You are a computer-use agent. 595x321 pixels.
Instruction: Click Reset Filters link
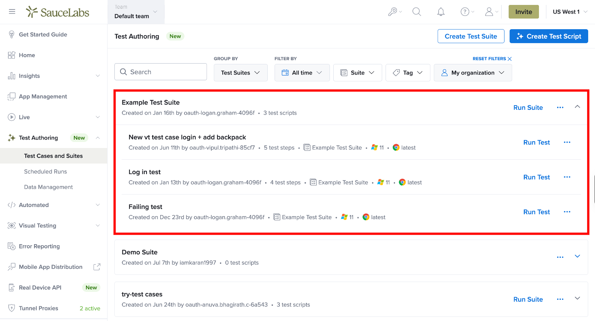point(492,59)
